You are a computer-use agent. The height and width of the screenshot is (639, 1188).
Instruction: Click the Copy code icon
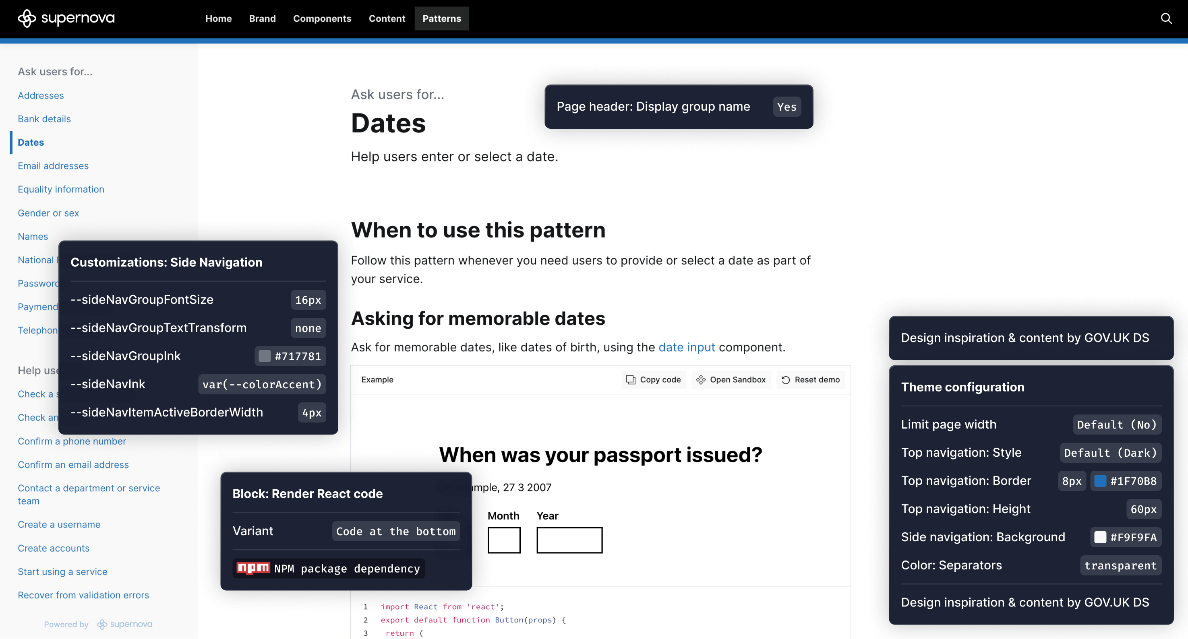coord(630,379)
